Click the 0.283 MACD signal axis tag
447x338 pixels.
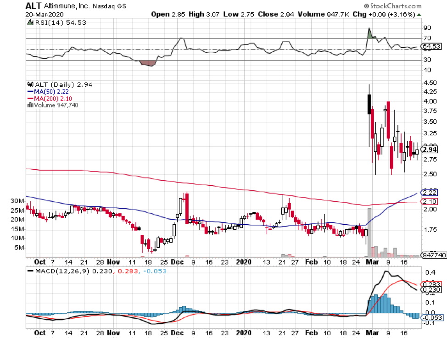tap(431, 284)
